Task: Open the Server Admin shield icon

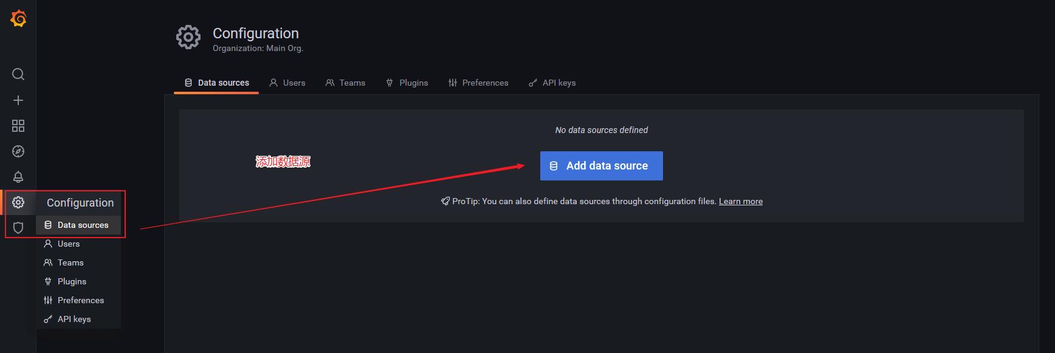Action: (x=18, y=228)
